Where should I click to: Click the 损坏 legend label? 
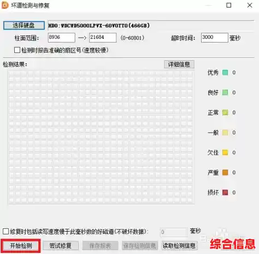[x=213, y=192]
